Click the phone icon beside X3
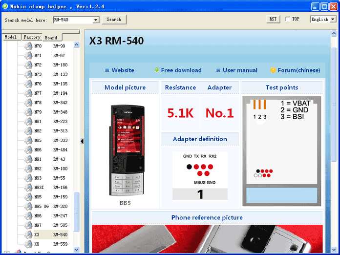 [28, 234]
